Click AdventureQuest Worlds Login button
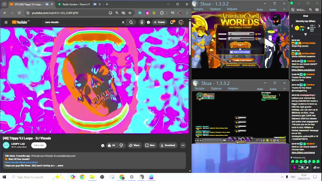 point(240,45)
